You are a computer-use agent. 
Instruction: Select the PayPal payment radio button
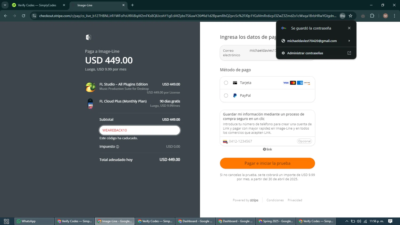226,95
